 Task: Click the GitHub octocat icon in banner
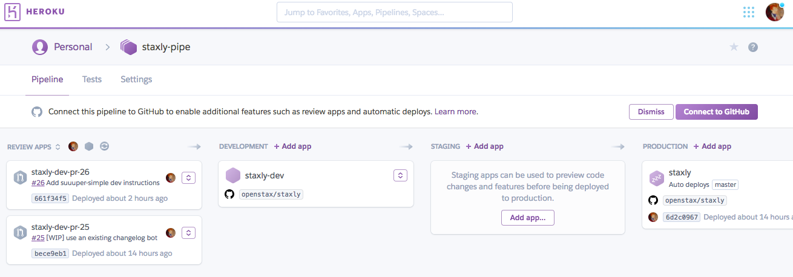click(37, 112)
